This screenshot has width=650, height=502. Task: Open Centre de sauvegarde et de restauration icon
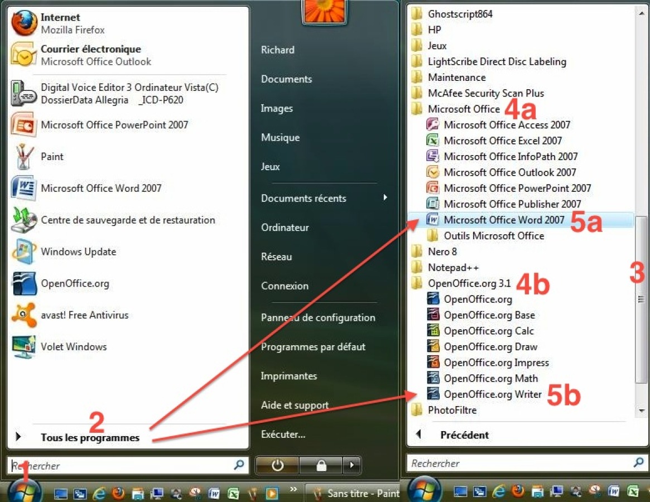coord(23,220)
